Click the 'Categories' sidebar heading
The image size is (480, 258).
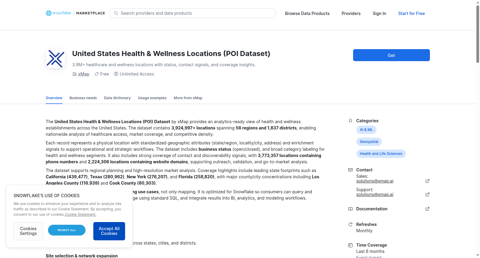pos(367,121)
